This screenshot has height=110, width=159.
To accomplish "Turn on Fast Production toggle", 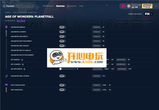I will [62, 85].
